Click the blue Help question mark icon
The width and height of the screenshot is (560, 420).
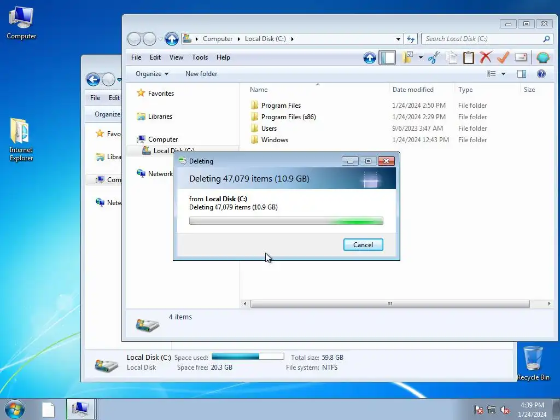tap(541, 74)
